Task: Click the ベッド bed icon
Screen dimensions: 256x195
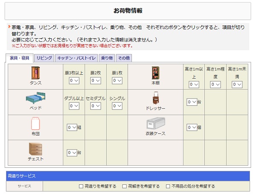Action: (x=35, y=99)
